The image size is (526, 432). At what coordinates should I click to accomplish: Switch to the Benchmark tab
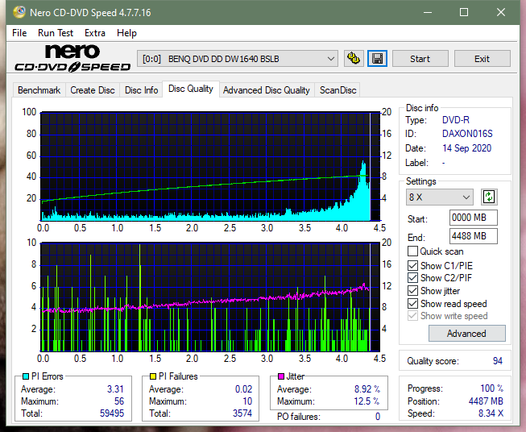(39, 90)
